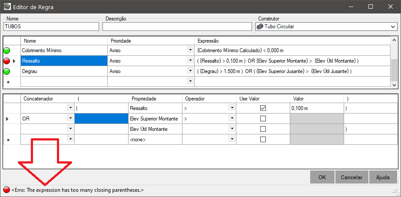Click Ajuda button
Screen dimensions: 401x197
[383, 177]
